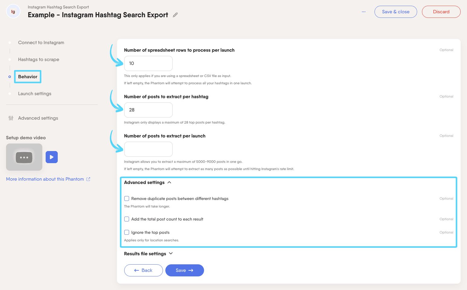Focus the spreadsheet rows per launch field
The width and height of the screenshot is (467, 290).
point(148,63)
